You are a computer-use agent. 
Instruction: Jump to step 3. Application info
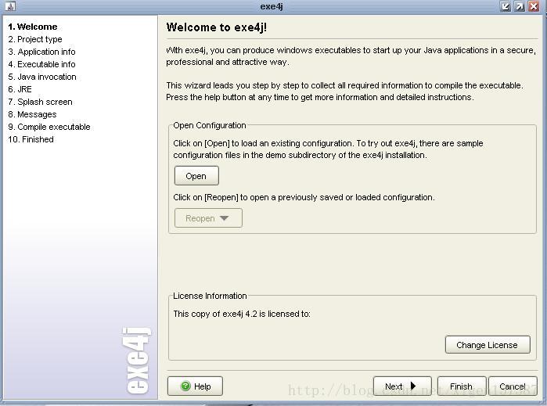click(x=41, y=52)
